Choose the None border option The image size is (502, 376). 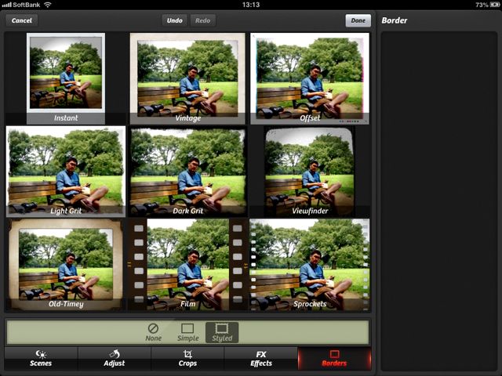tap(154, 332)
